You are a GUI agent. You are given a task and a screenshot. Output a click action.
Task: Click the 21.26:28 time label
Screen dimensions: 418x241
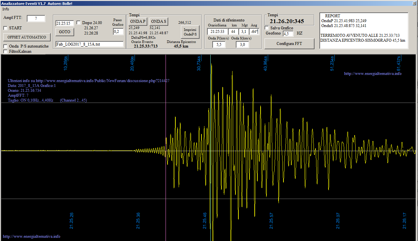[x=91, y=33]
